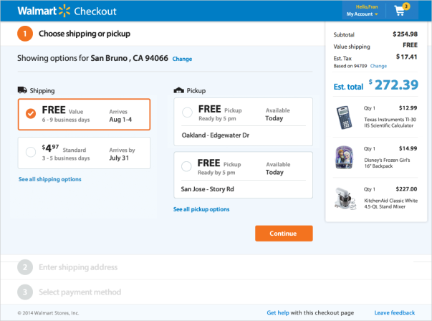The image size is (432, 321).
Task: See all shipping options
Action: (x=49, y=179)
